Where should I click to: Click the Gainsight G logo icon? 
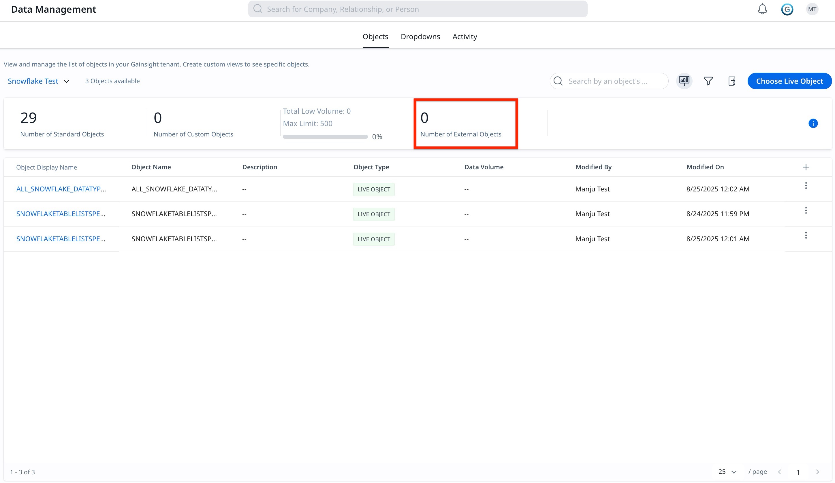click(x=787, y=9)
